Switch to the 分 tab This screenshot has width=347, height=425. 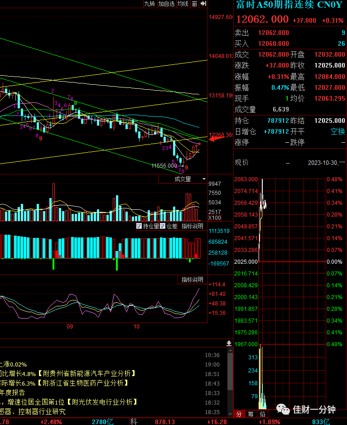[x=239, y=414]
